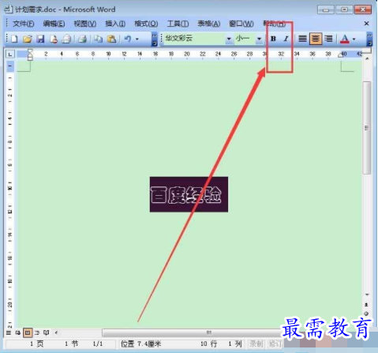Switch to outline view button

click(37, 332)
